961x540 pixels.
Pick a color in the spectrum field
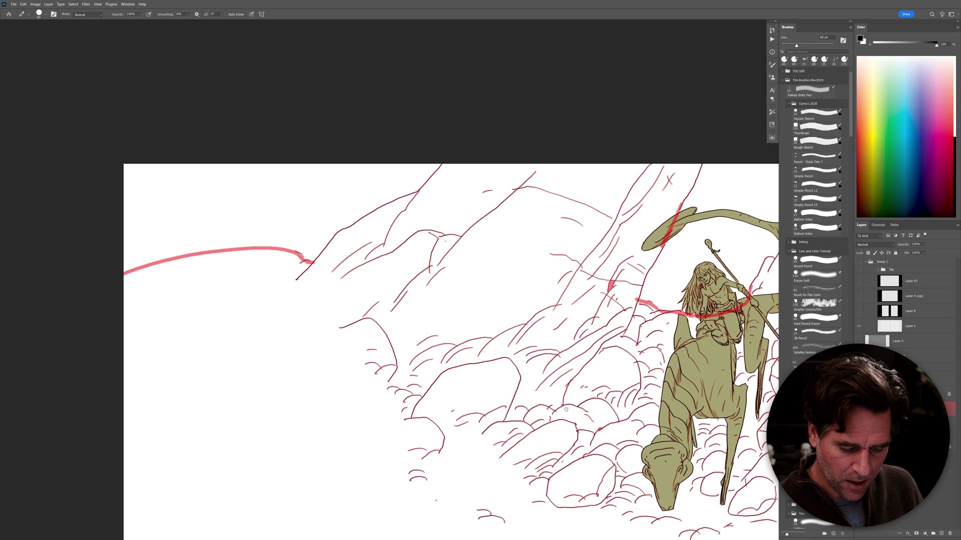click(905, 136)
